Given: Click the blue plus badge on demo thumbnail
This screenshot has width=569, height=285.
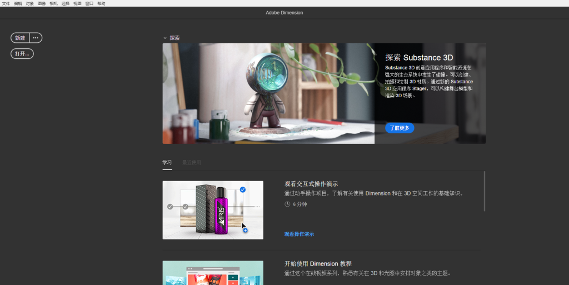Looking at the screenshot, I should click(245, 230).
